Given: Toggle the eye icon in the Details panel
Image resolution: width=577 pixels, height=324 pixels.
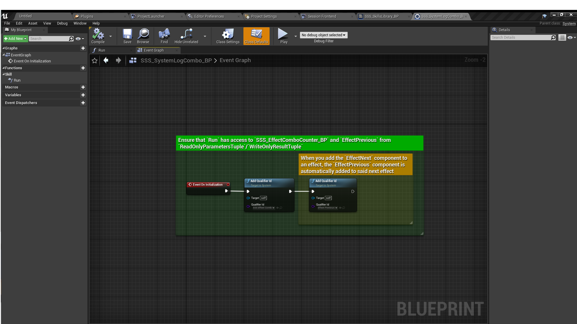Looking at the screenshot, I should [570, 37].
